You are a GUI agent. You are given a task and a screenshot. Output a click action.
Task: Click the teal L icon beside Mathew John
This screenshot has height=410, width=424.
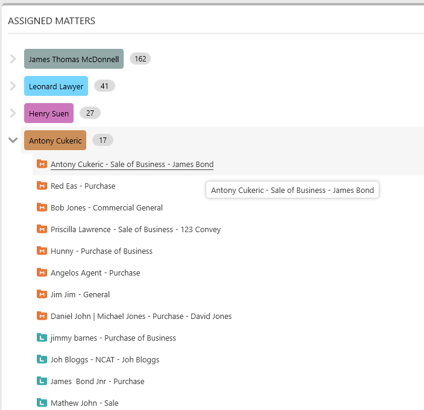(x=42, y=403)
